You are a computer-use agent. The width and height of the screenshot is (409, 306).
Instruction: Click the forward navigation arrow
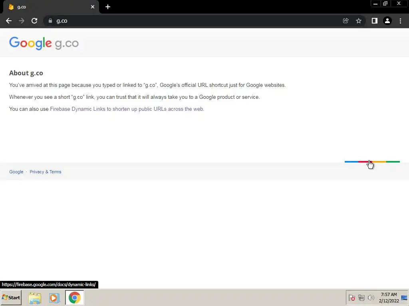click(22, 21)
